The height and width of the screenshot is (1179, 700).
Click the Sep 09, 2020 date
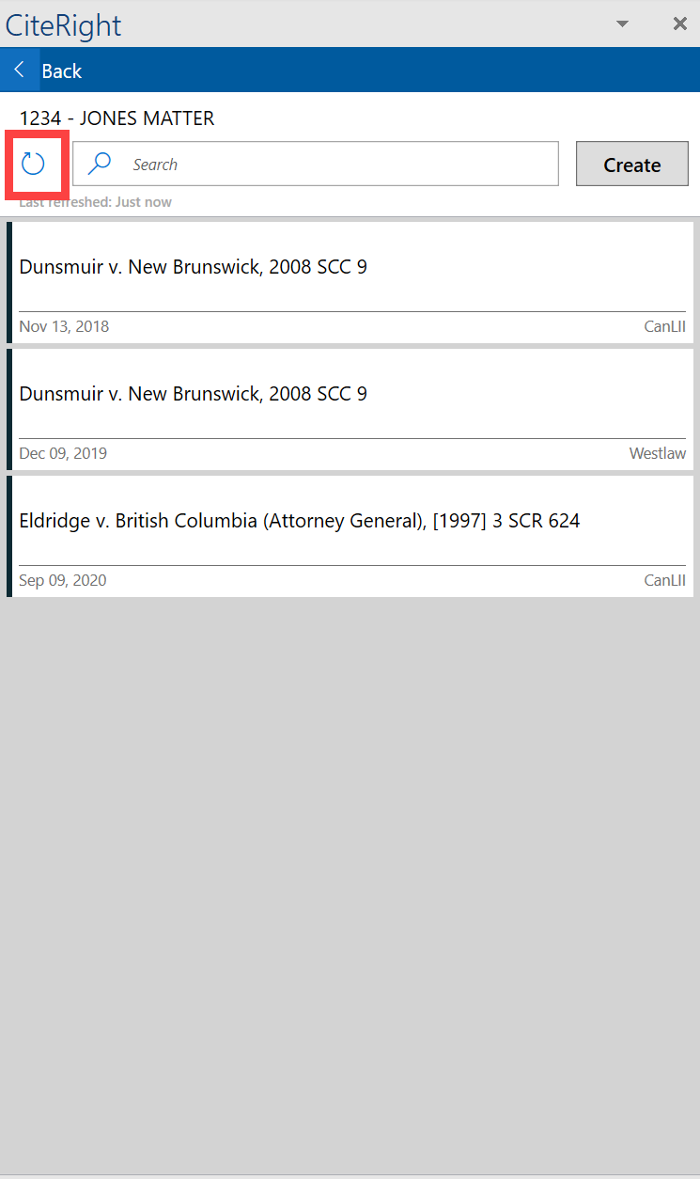pos(63,581)
